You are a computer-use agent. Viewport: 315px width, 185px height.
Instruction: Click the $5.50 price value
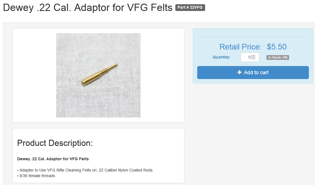(x=277, y=47)
